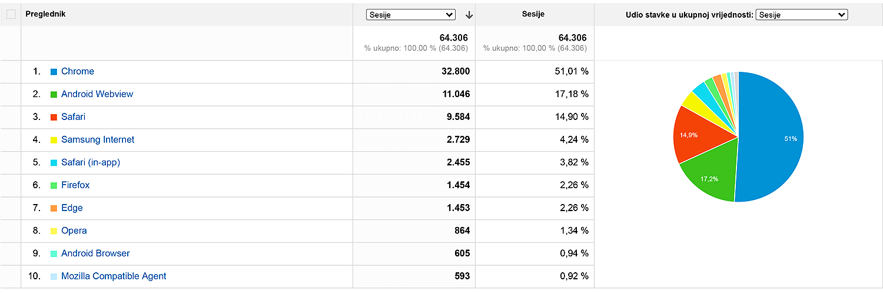Click the Samsung Internet link

pyautogui.click(x=98, y=140)
